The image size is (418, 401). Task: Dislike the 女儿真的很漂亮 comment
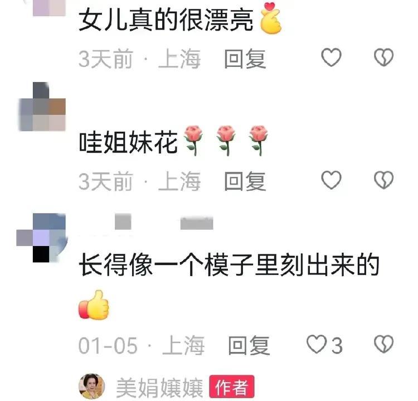coord(383,57)
